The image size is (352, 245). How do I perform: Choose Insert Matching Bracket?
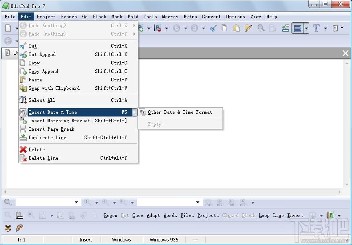(x=78, y=120)
